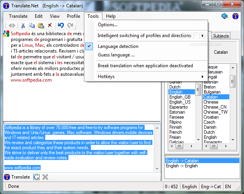Open the blue dictionary book icon
244x194 pixels.
[x=225, y=16]
